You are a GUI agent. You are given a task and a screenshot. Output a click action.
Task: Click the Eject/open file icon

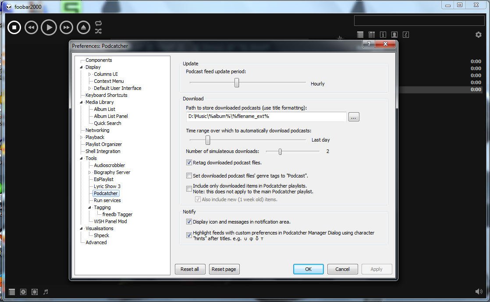[83, 28]
